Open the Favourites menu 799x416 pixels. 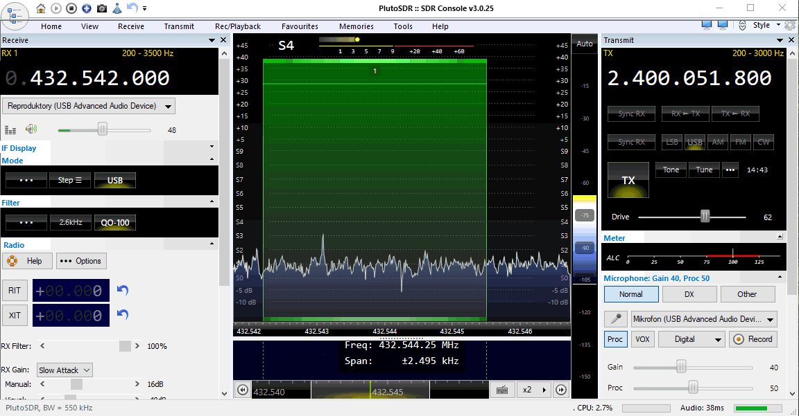(300, 26)
